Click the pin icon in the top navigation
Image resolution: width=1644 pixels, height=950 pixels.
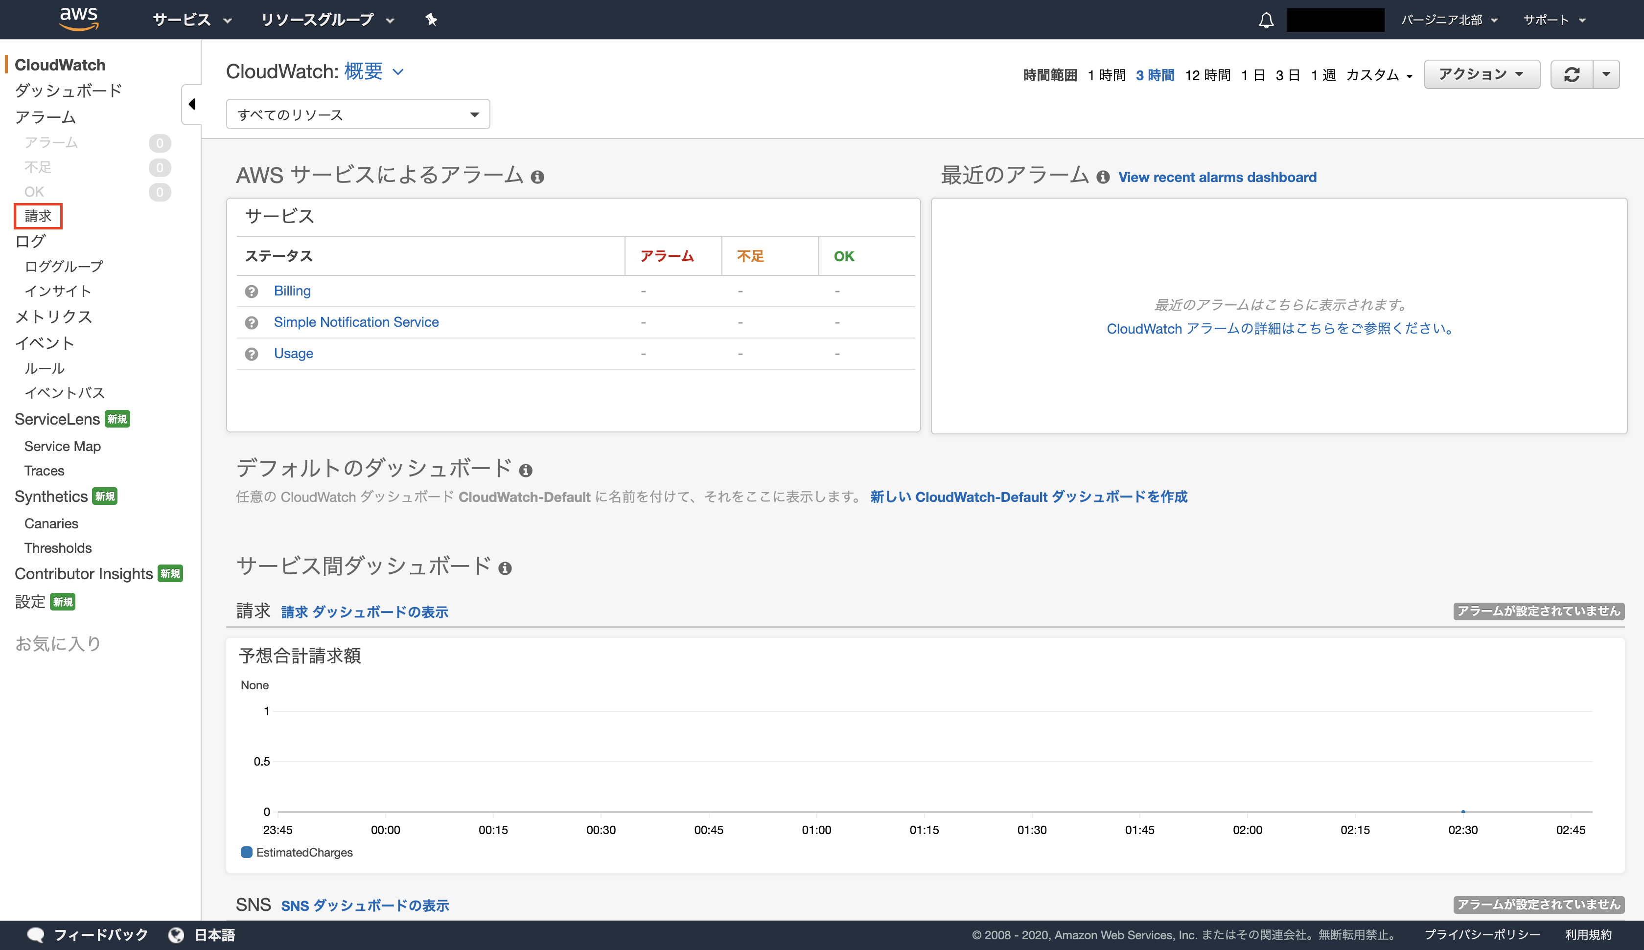point(431,20)
